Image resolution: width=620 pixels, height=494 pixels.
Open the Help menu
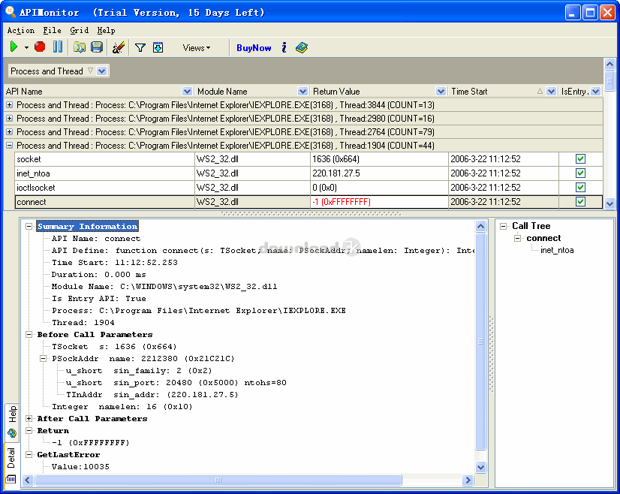106,31
